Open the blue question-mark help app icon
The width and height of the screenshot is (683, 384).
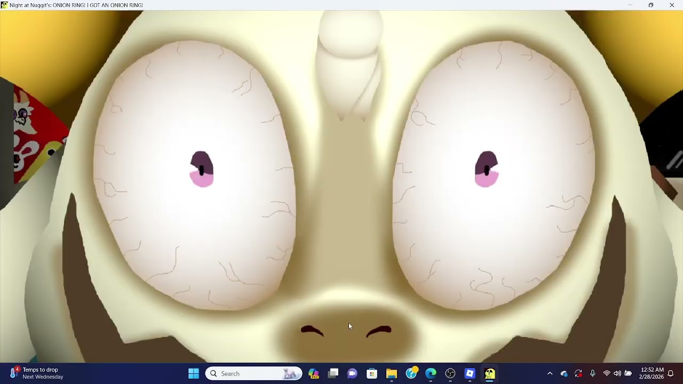[x=411, y=373]
